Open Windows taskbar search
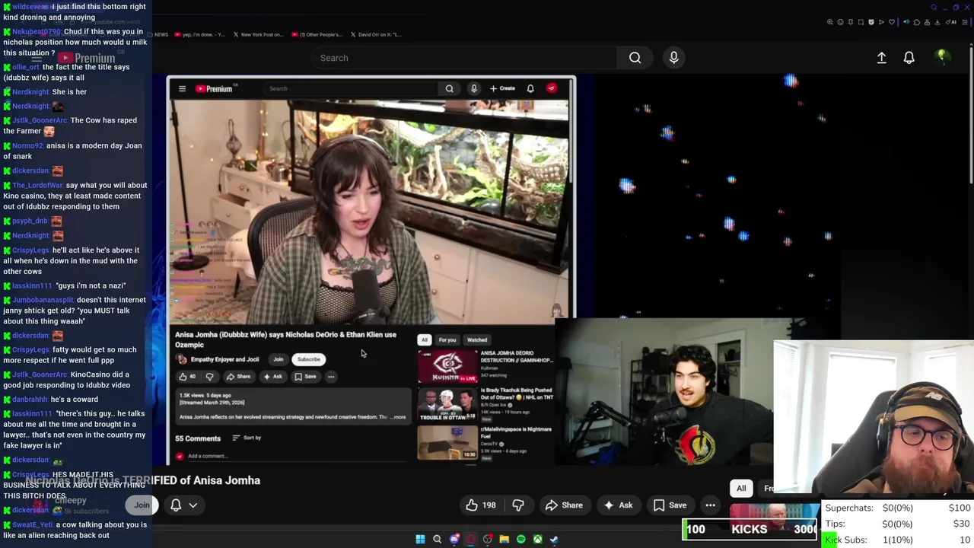The image size is (974, 548). [x=437, y=539]
